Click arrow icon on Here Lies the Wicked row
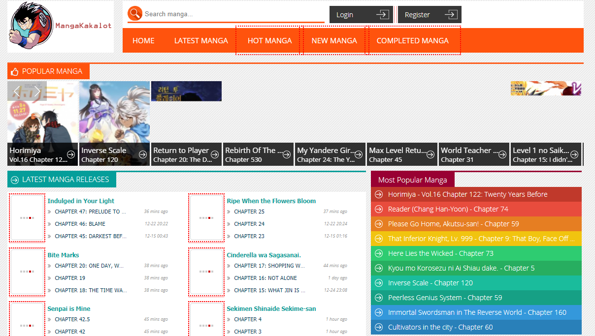The height and width of the screenshot is (336, 595). (379, 253)
